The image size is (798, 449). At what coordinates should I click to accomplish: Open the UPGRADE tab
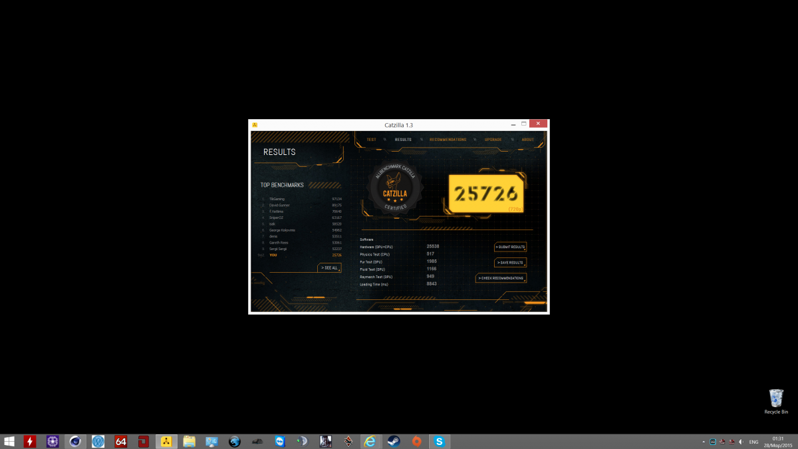(x=493, y=140)
